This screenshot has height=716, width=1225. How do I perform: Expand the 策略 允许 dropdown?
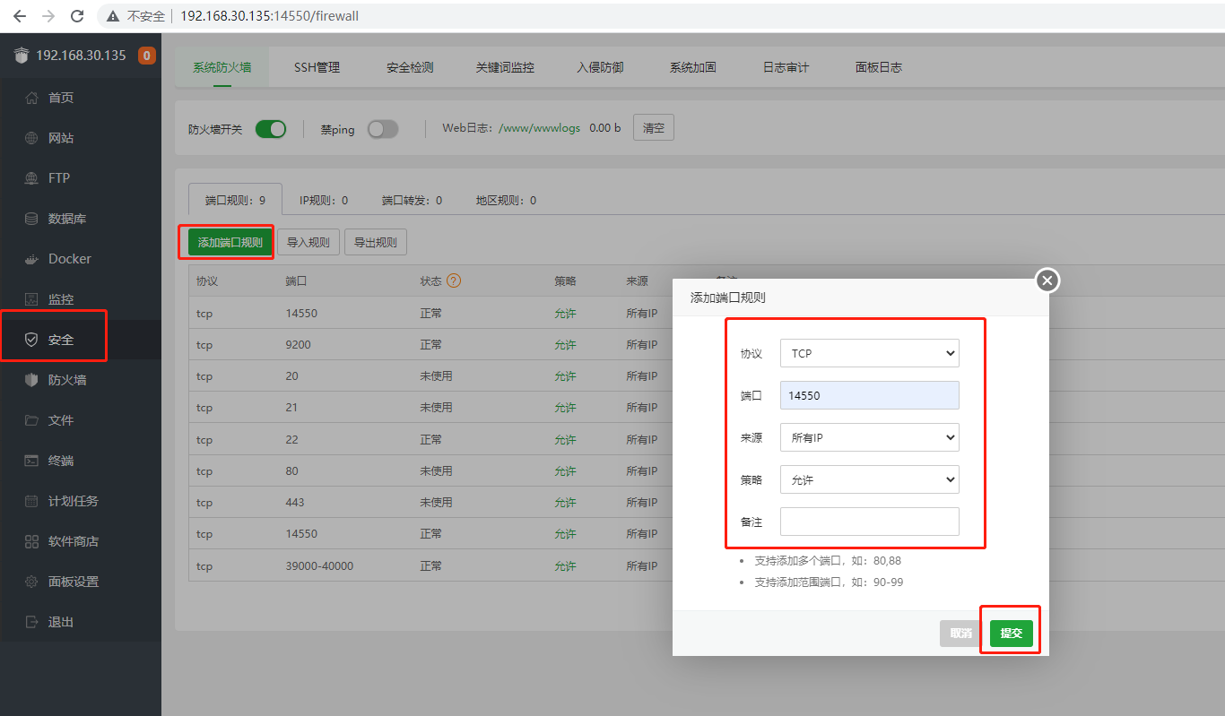click(869, 479)
